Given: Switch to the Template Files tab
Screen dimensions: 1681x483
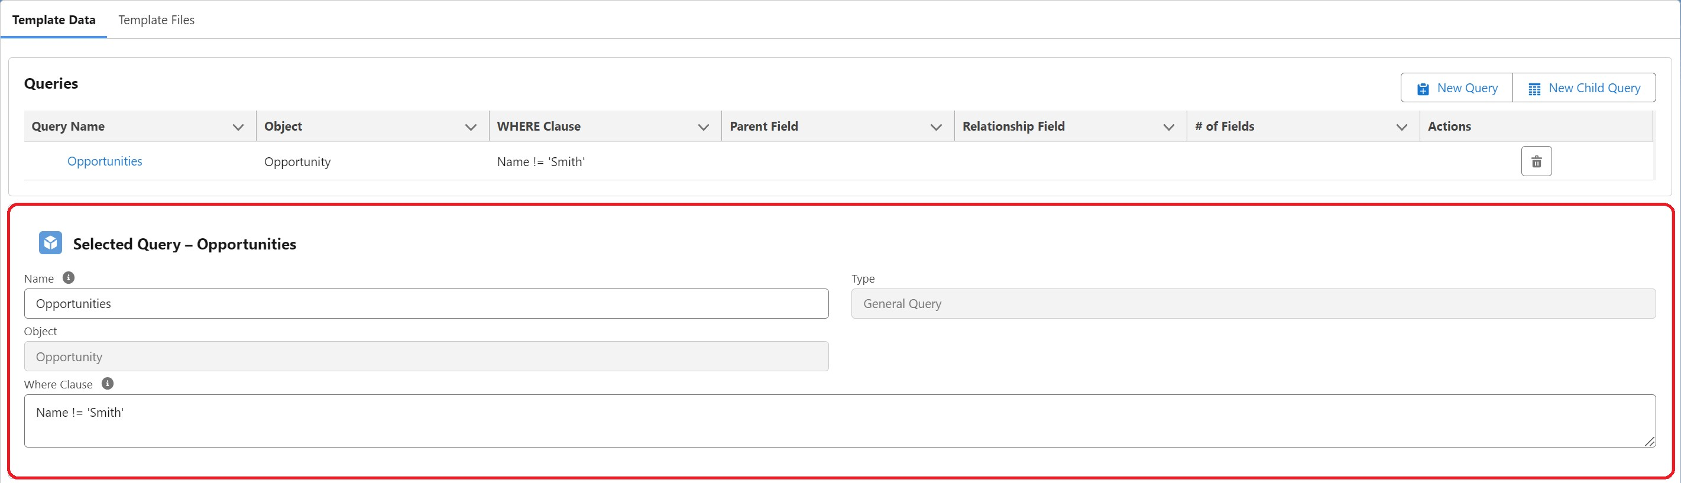Looking at the screenshot, I should coord(156,20).
